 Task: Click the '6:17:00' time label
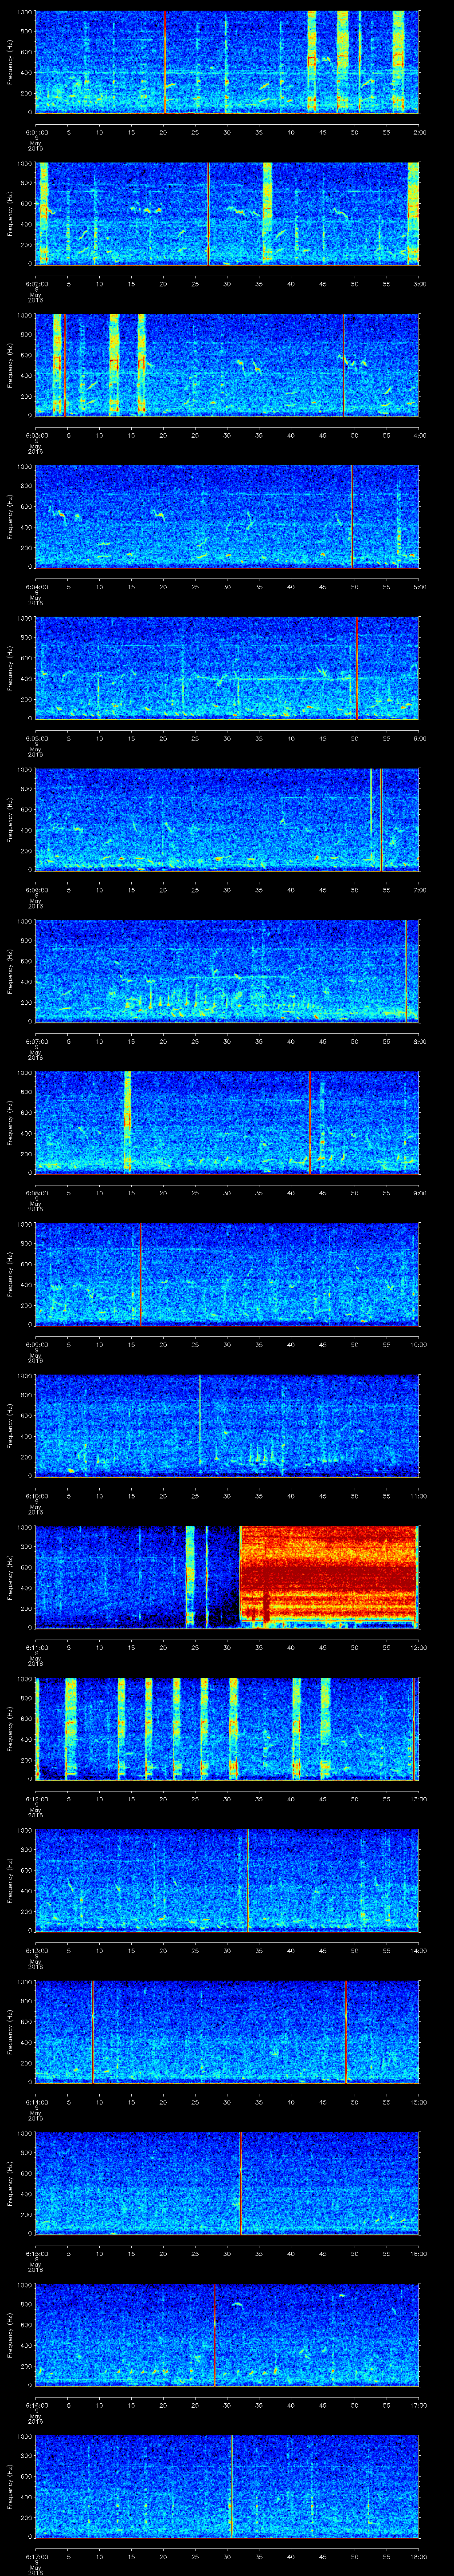[x=36, y=2556]
